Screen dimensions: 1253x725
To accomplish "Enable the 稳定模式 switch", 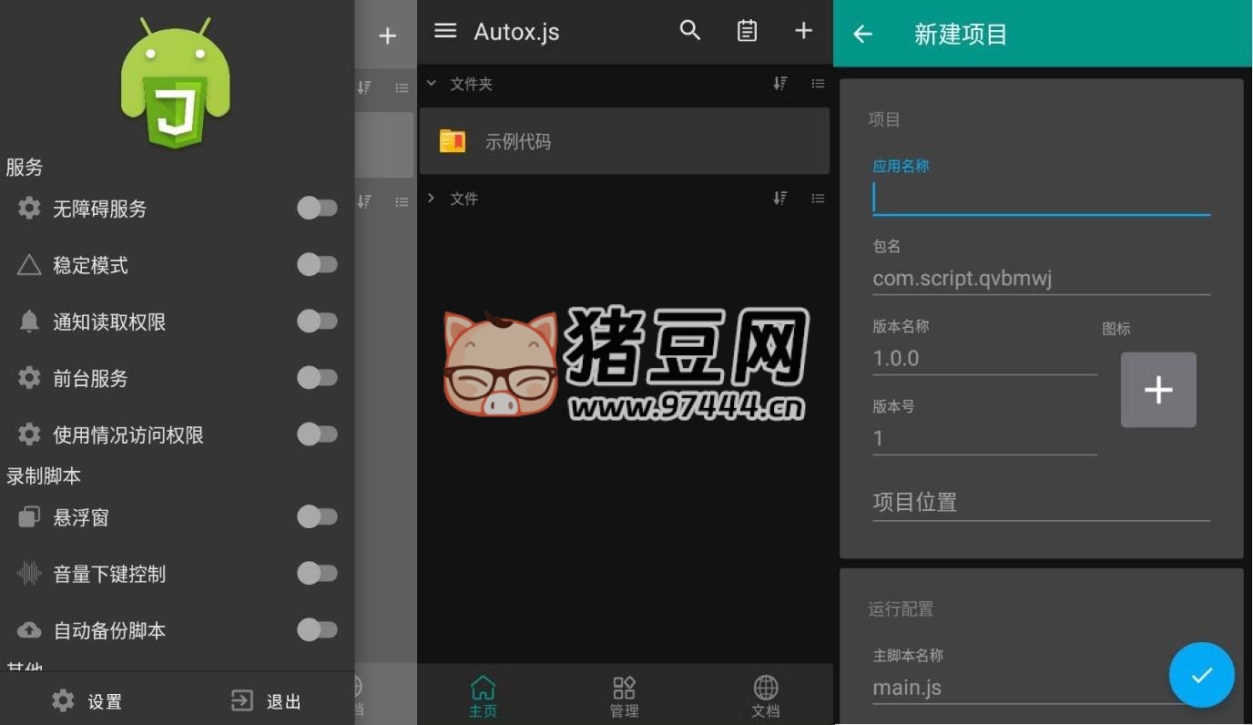I will click(317, 265).
